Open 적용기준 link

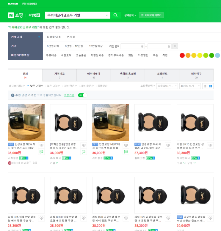click(69, 95)
